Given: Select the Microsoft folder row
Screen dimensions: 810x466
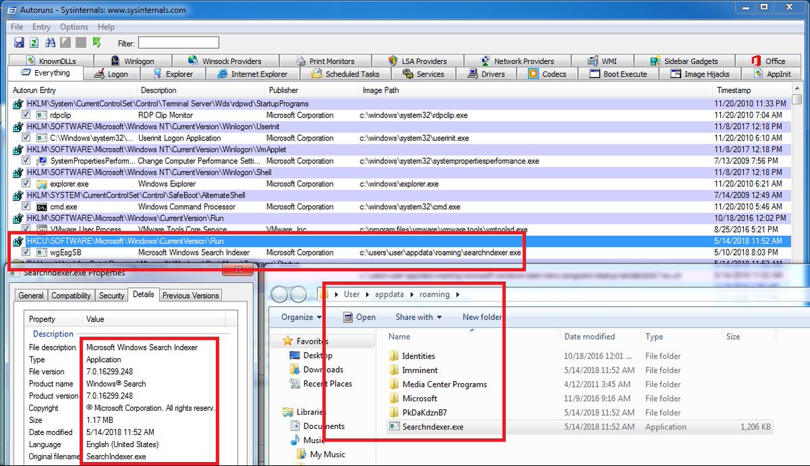Looking at the screenshot, I should [580, 399].
